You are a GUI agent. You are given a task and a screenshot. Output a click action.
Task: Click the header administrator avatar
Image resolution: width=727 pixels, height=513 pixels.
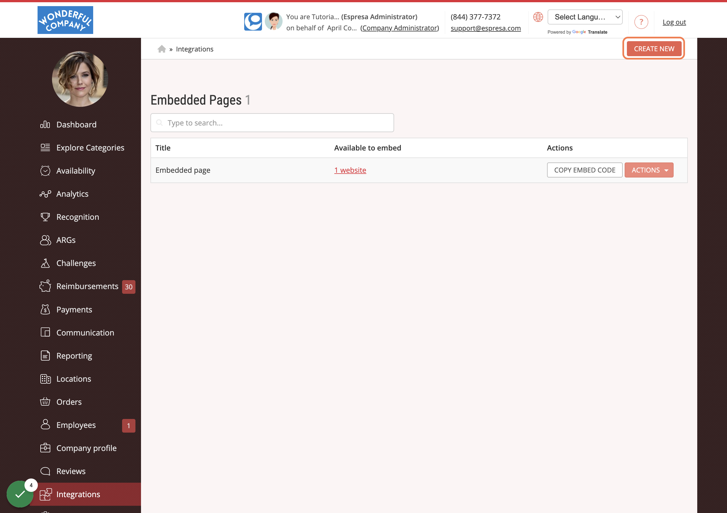point(273,21)
